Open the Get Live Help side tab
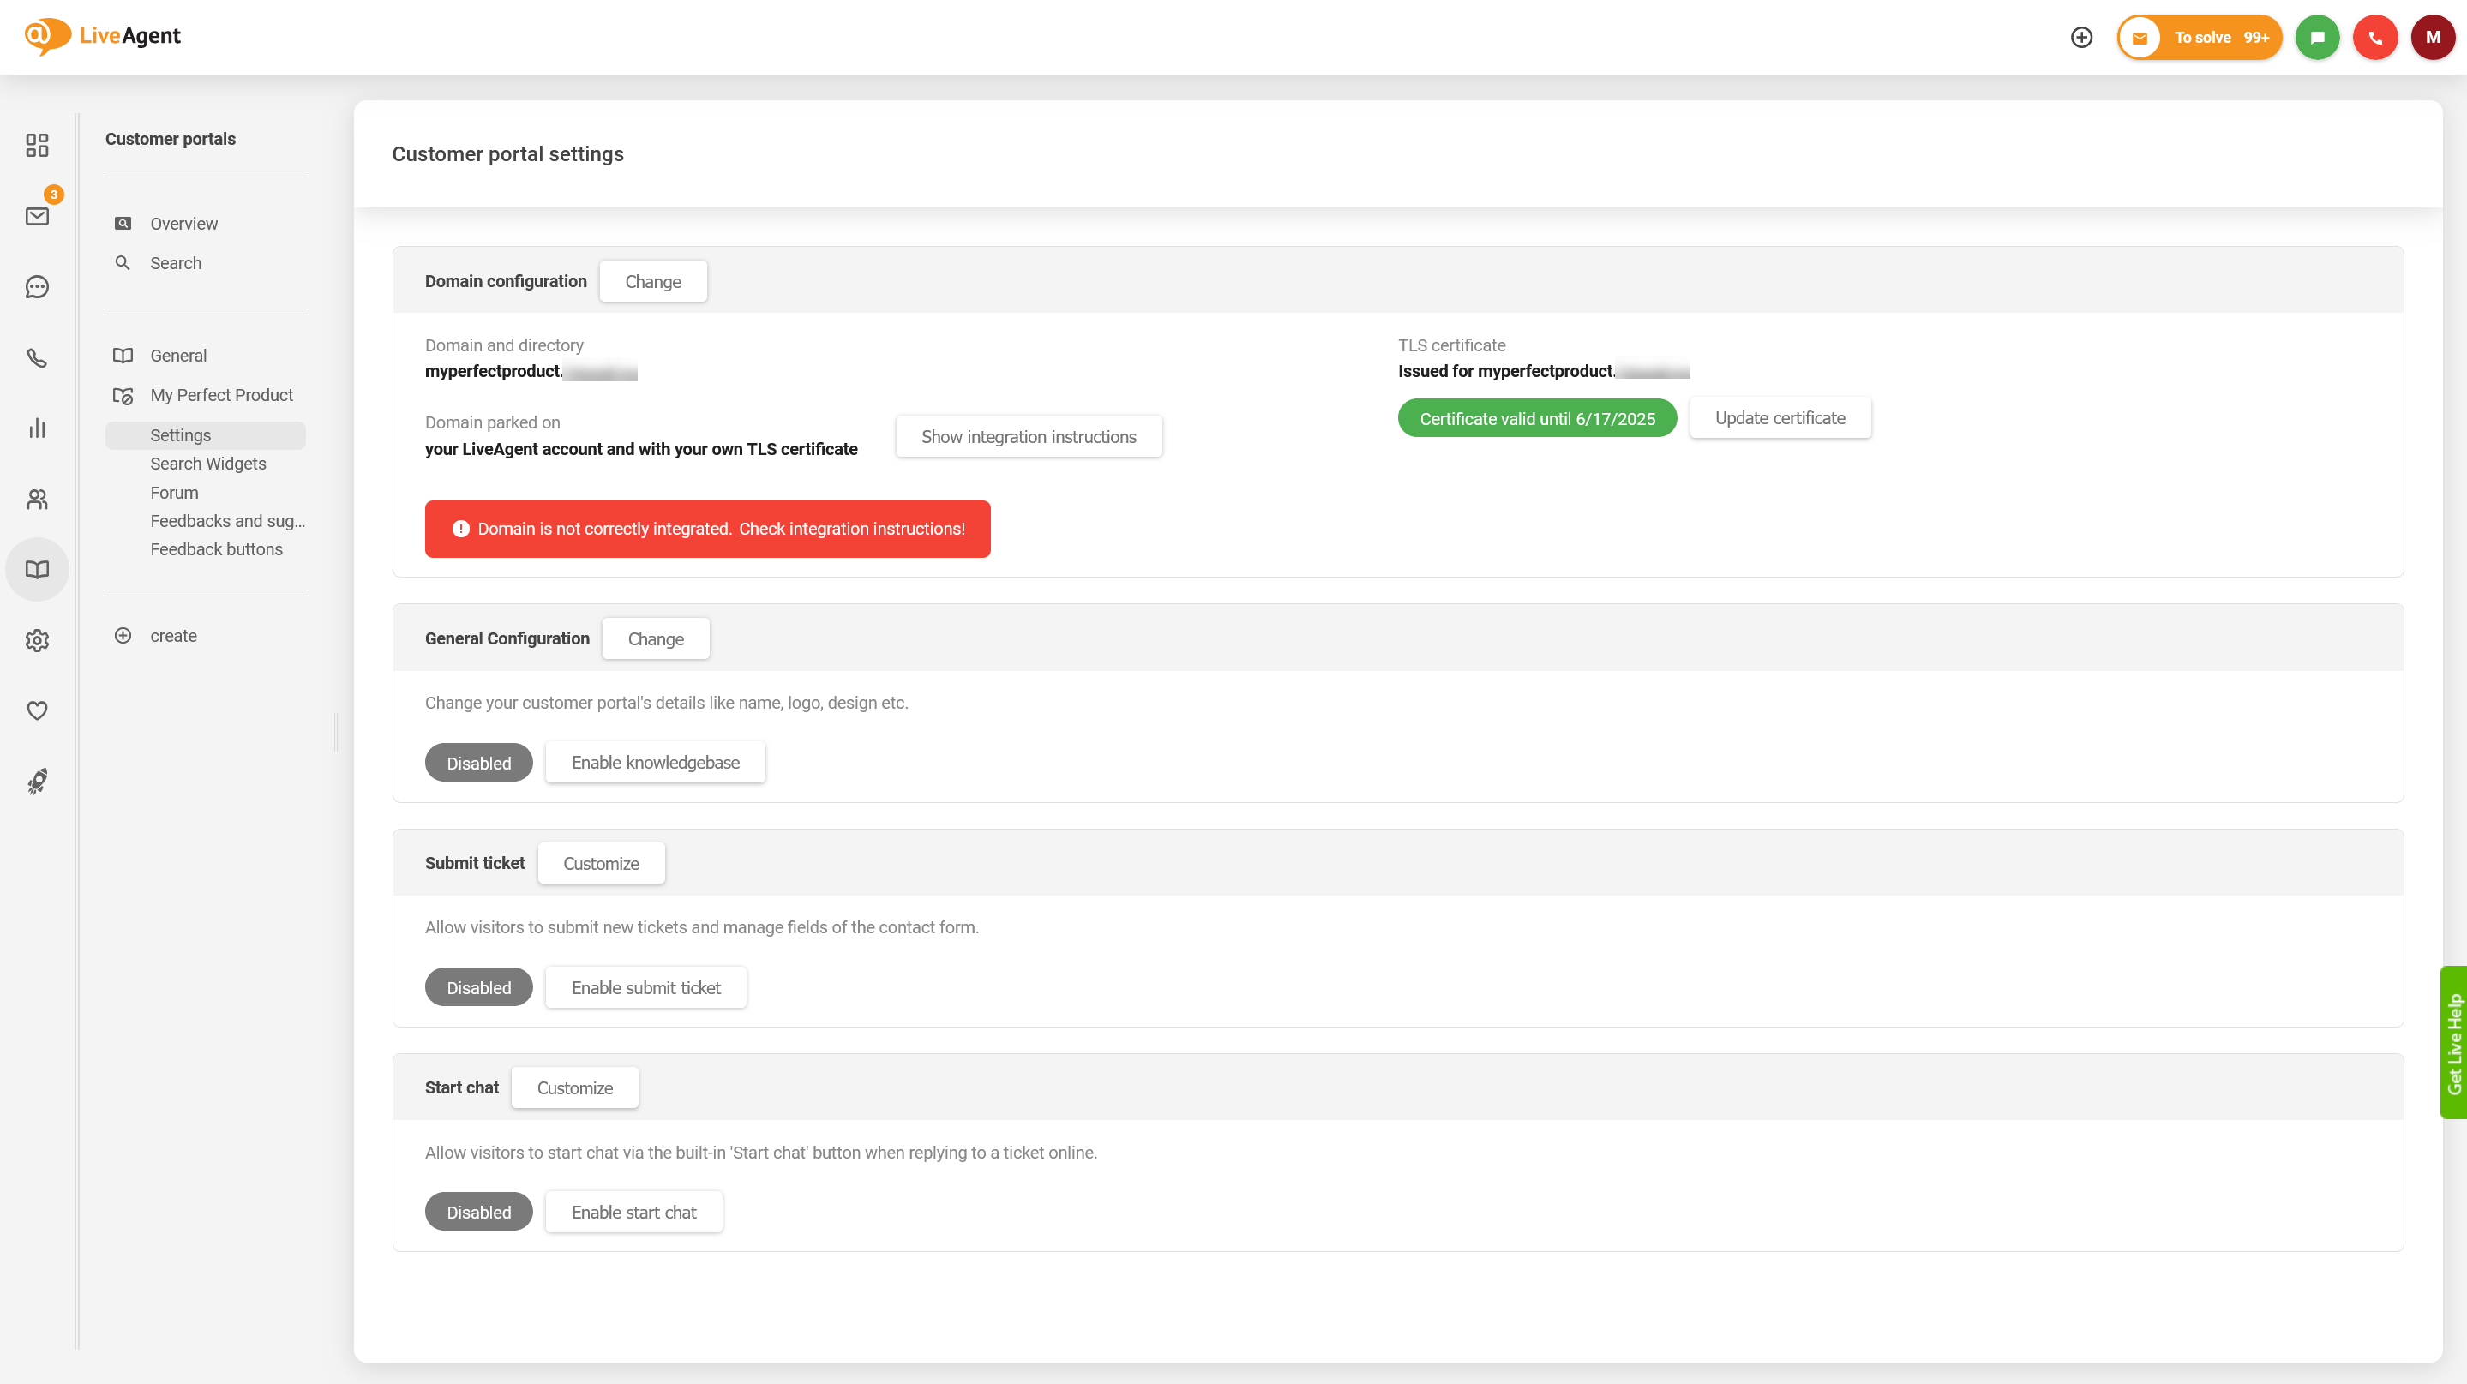Screen dimensions: 2467x1384 pyautogui.click(x=2452, y=1043)
